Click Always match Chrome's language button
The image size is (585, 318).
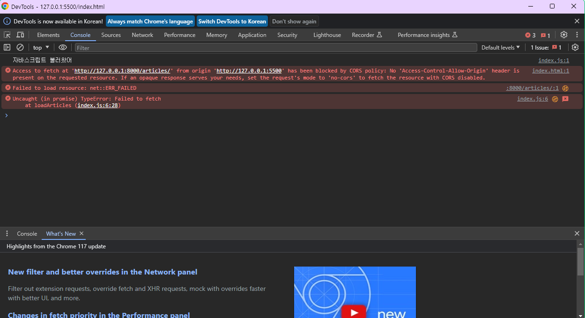click(150, 21)
